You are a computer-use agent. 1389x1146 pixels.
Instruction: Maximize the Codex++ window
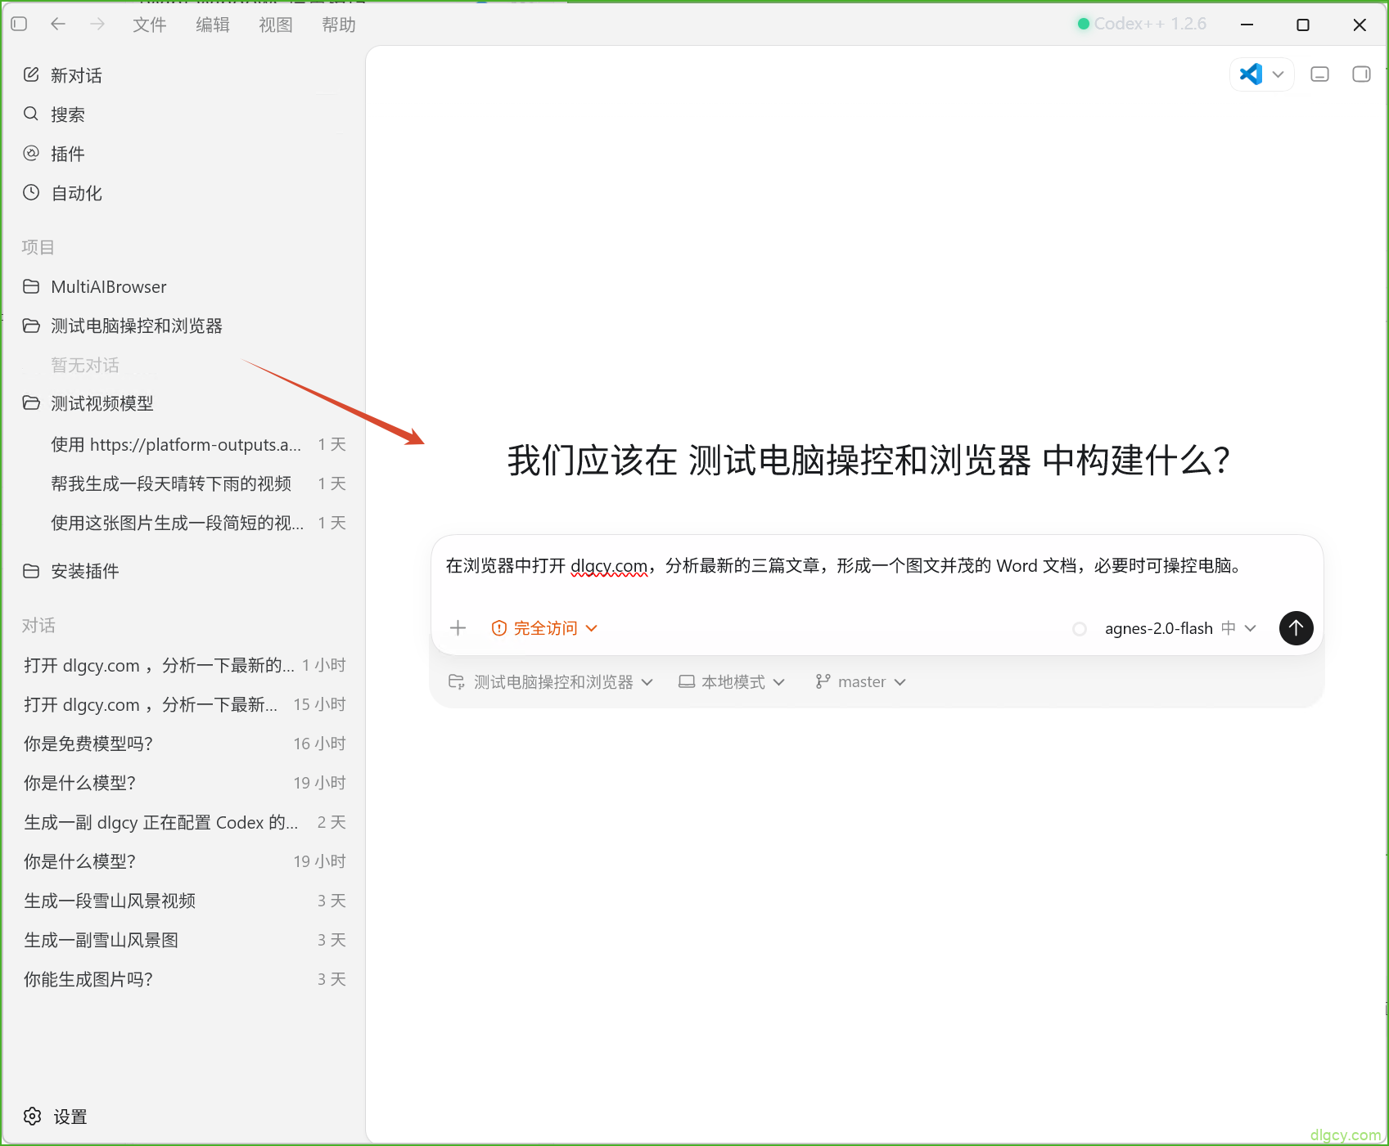[x=1303, y=25]
